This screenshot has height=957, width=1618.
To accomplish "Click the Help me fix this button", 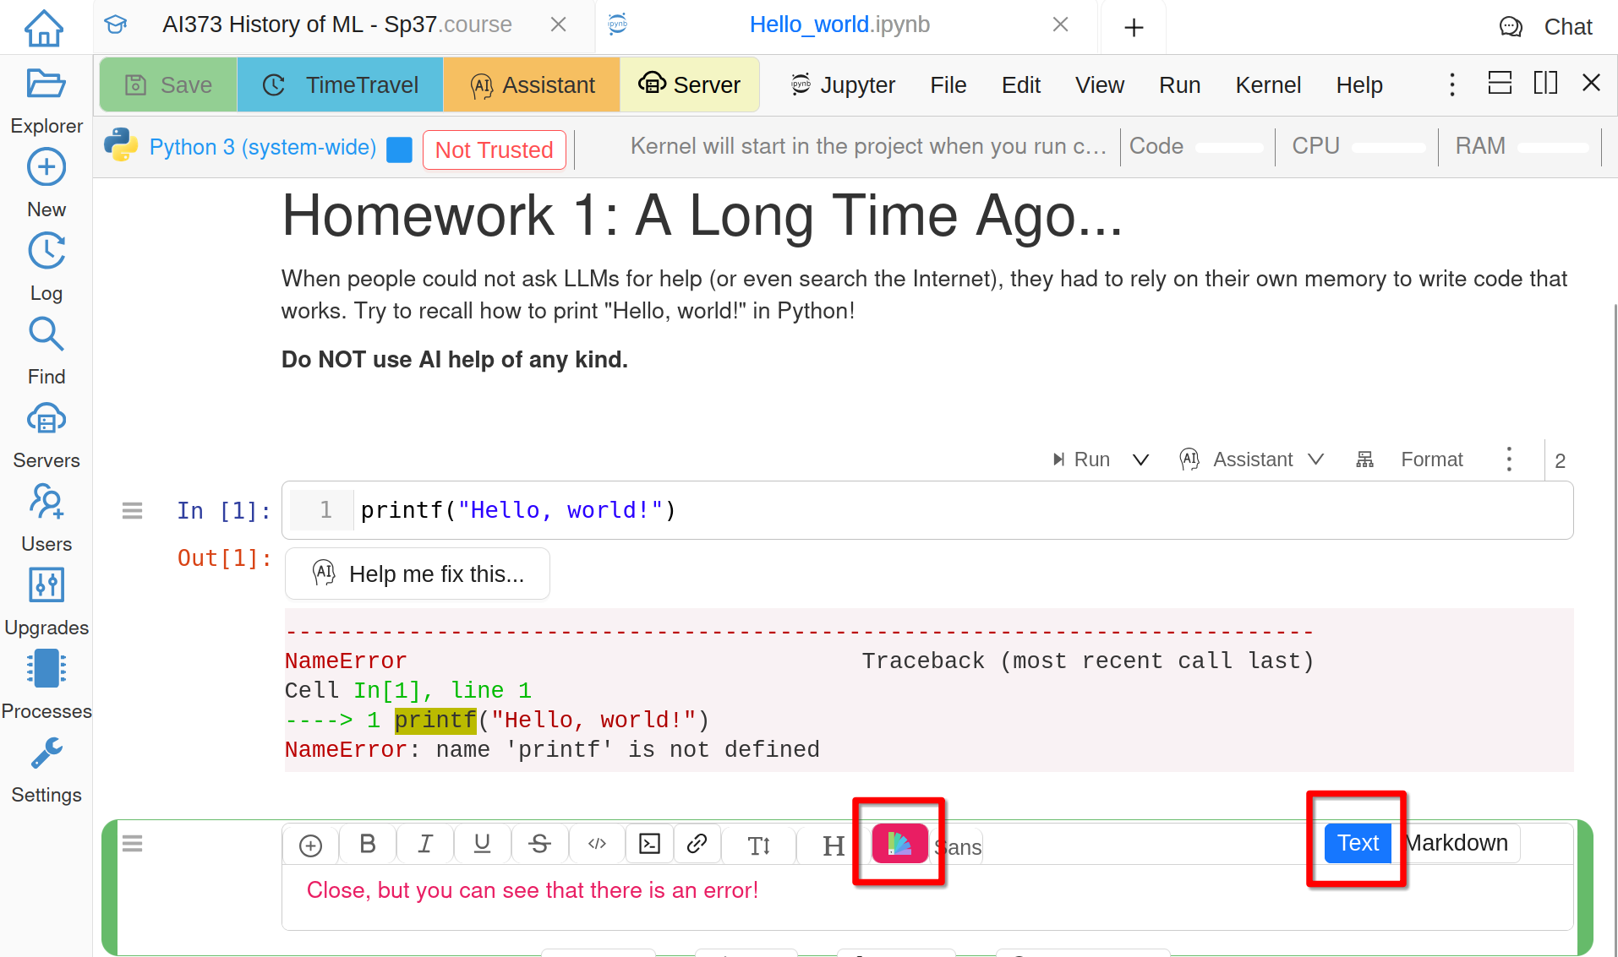I will tap(418, 574).
